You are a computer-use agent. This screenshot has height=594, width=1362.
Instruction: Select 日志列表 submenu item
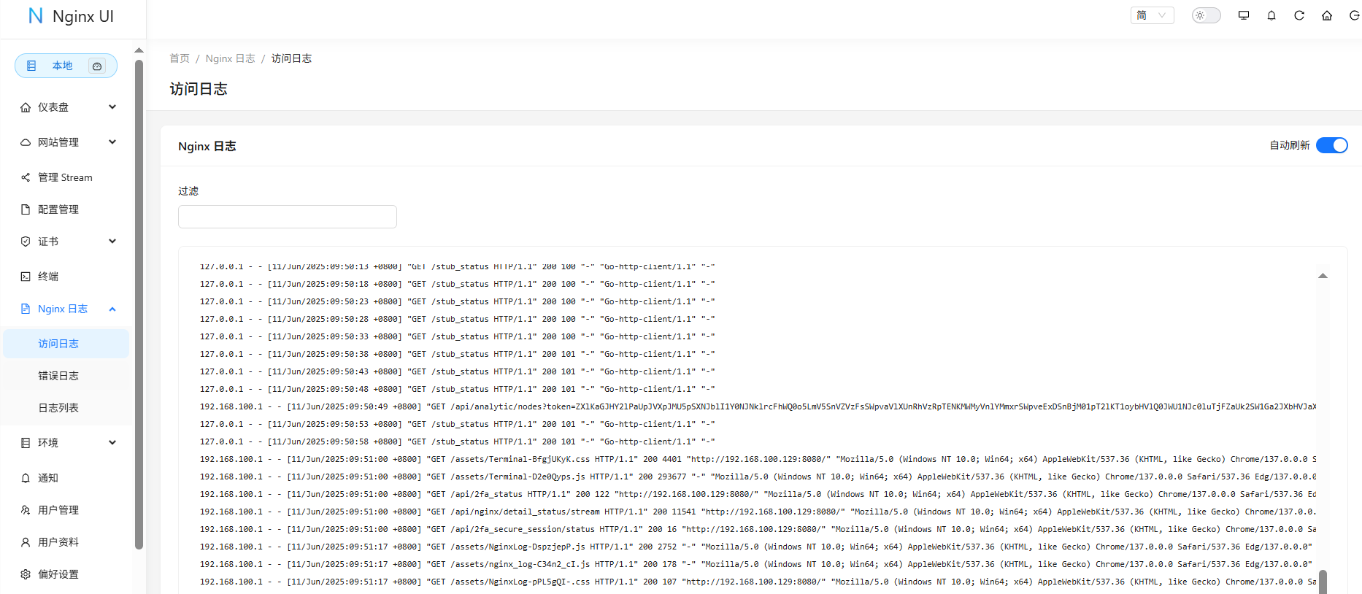pyautogui.click(x=66, y=408)
